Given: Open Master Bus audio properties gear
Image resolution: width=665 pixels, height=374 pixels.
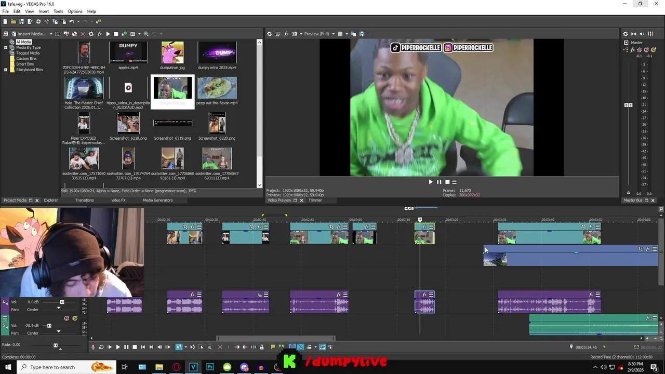Looking at the screenshot, I should click(x=625, y=34).
